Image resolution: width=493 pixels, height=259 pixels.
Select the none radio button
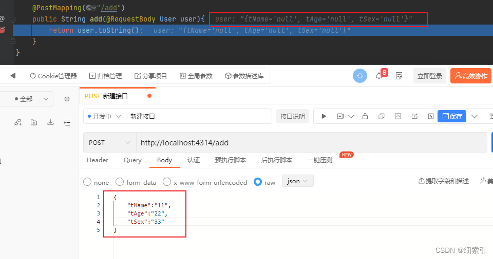point(87,182)
